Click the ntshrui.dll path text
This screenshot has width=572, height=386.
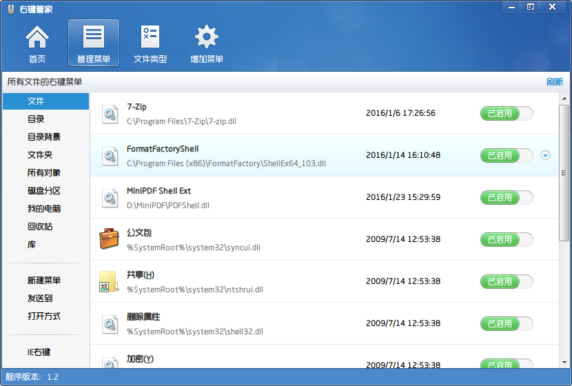click(195, 289)
